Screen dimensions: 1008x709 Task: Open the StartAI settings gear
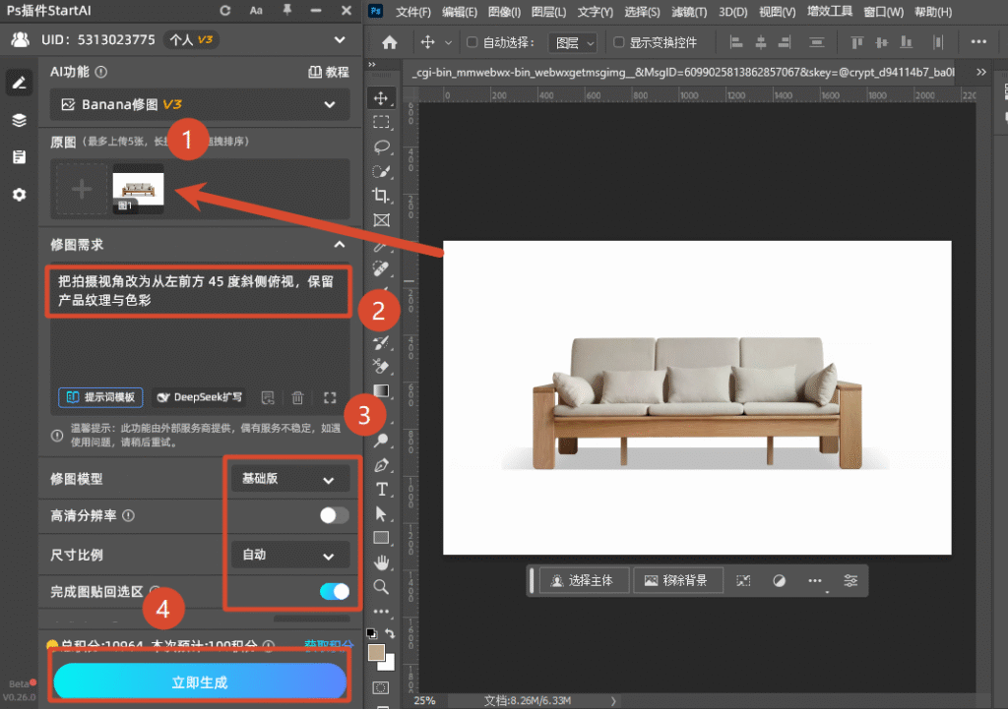point(20,195)
